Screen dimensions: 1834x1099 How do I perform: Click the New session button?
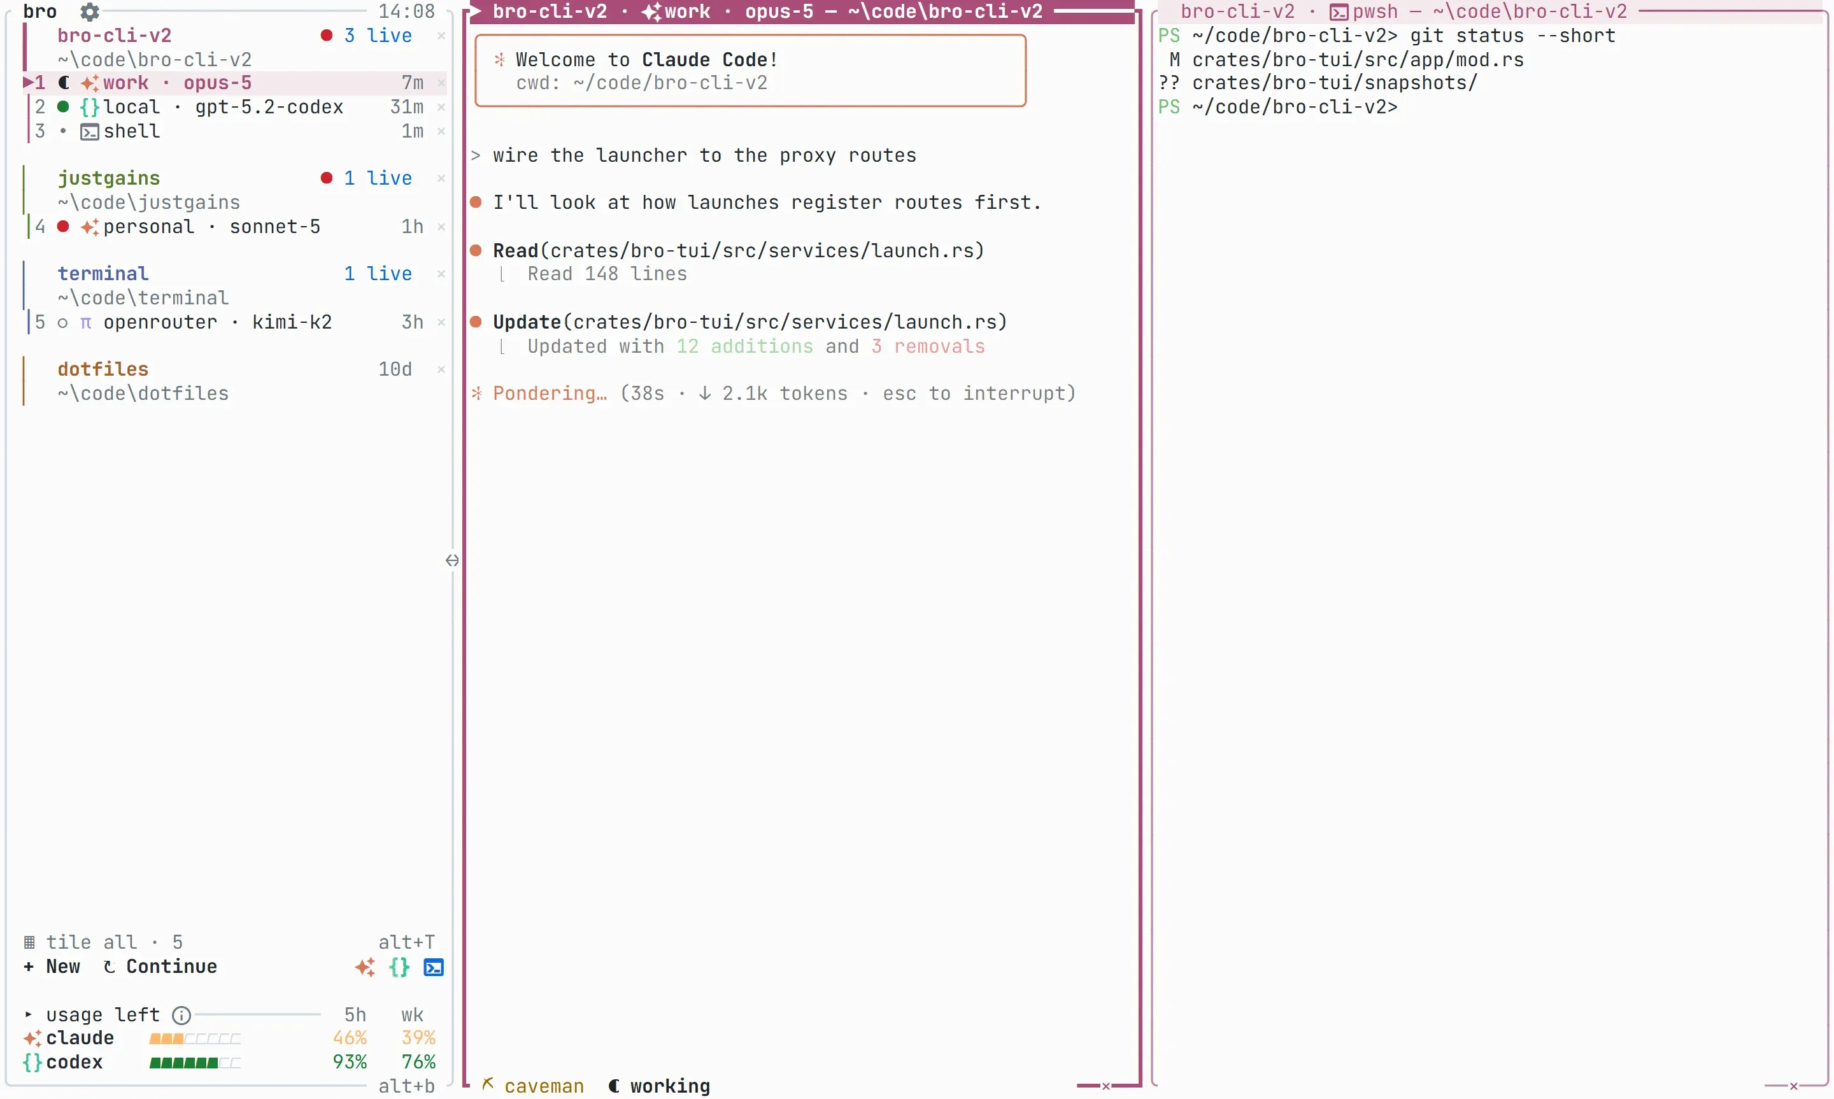click(52, 967)
